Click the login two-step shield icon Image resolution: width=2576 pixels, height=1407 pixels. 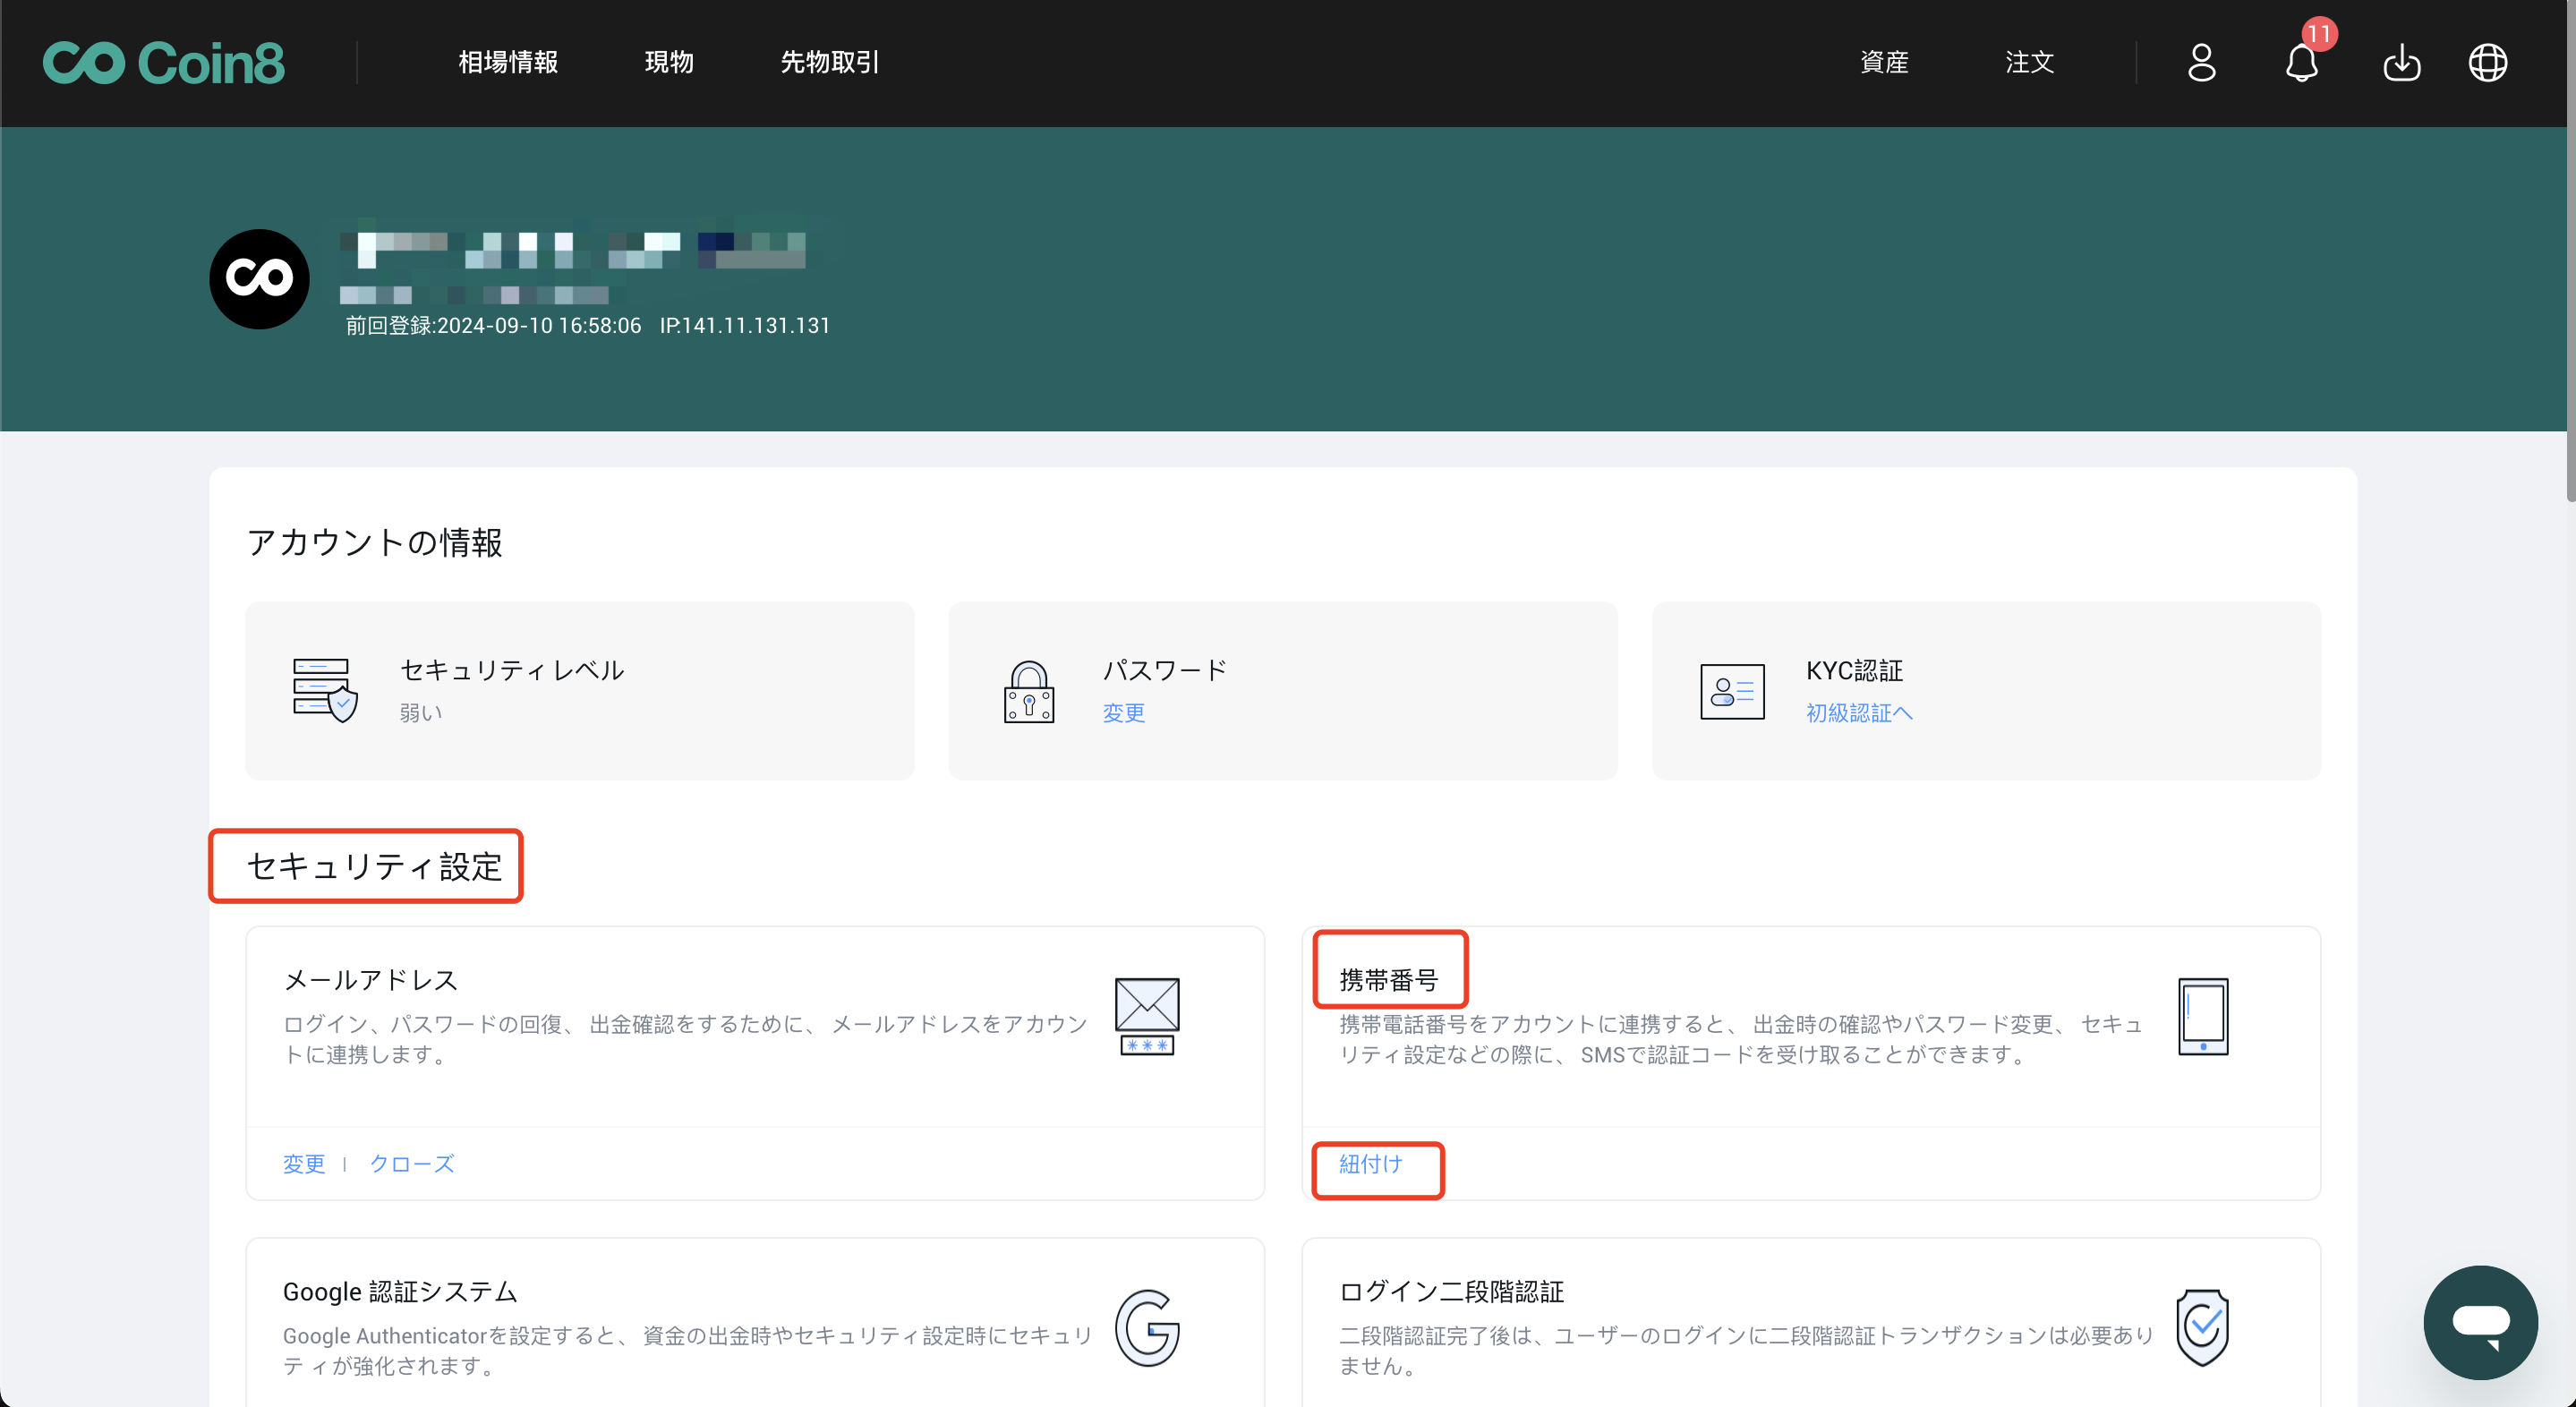tap(2202, 1328)
